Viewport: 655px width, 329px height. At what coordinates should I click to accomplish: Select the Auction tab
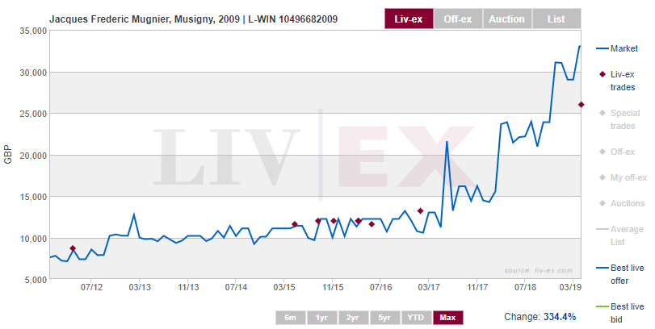click(506, 19)
